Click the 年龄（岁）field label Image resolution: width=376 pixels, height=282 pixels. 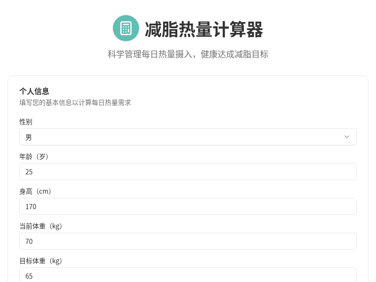pos(33,157)
